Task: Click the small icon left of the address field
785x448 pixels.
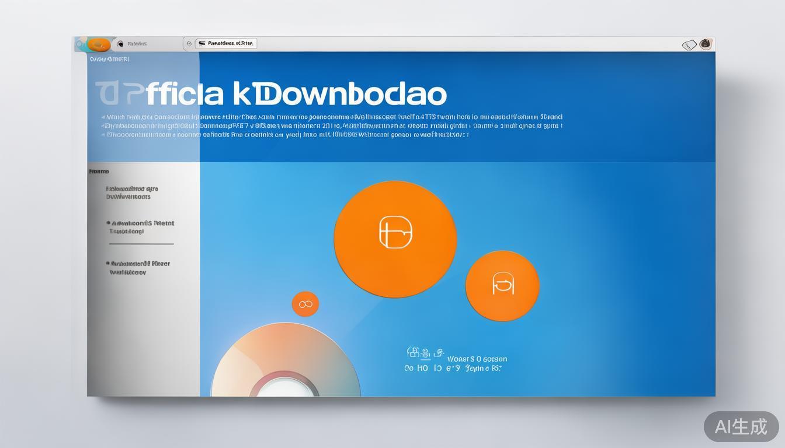Action: point(189,44)
